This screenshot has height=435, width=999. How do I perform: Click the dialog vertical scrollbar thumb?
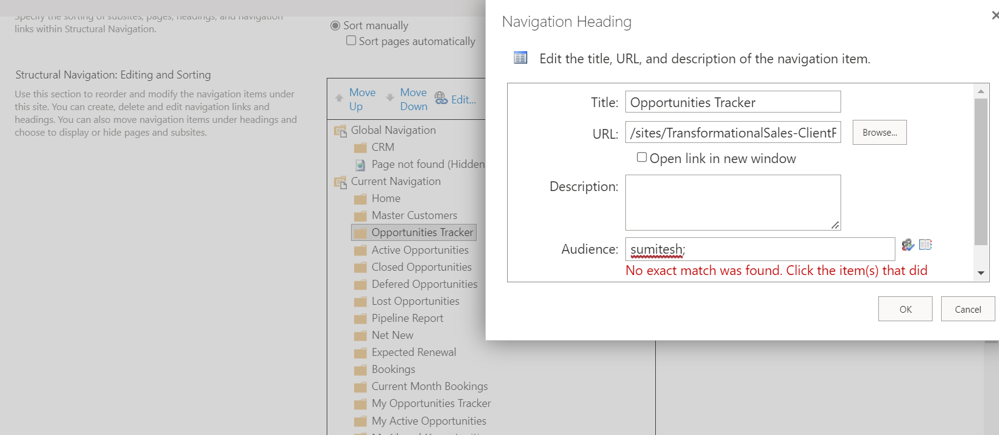pos(981,172)
